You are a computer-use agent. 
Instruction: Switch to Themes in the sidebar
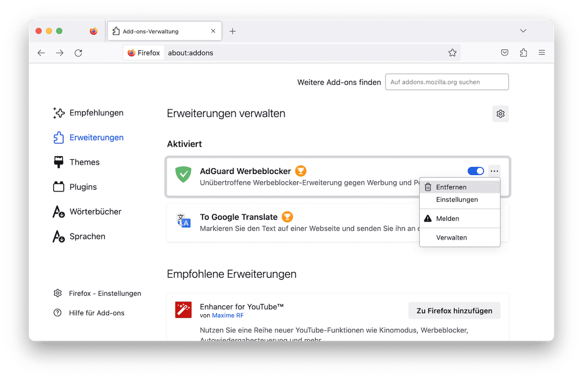pos(84,162)
